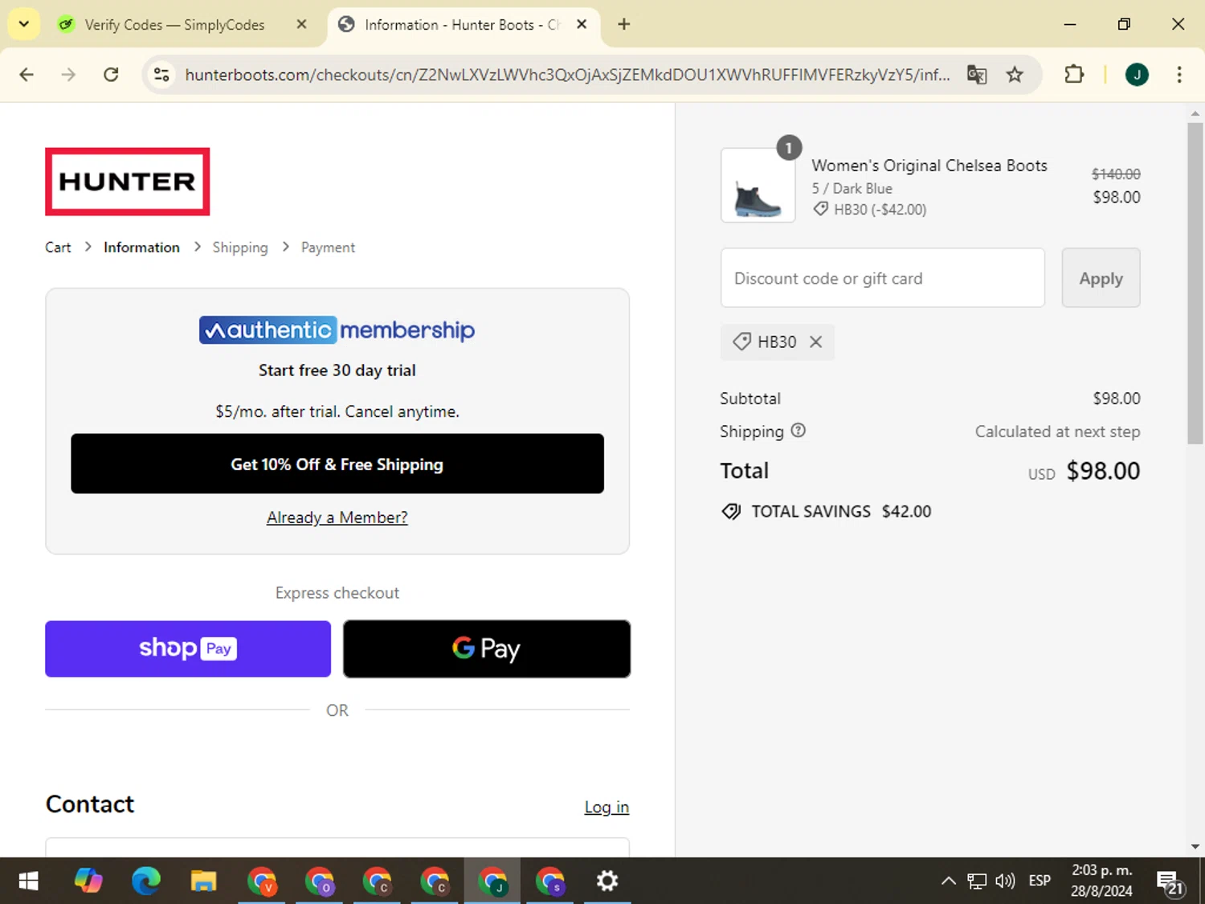
Task: Click the HB30 tag icon chip
Action: click(x=742, y=342)
